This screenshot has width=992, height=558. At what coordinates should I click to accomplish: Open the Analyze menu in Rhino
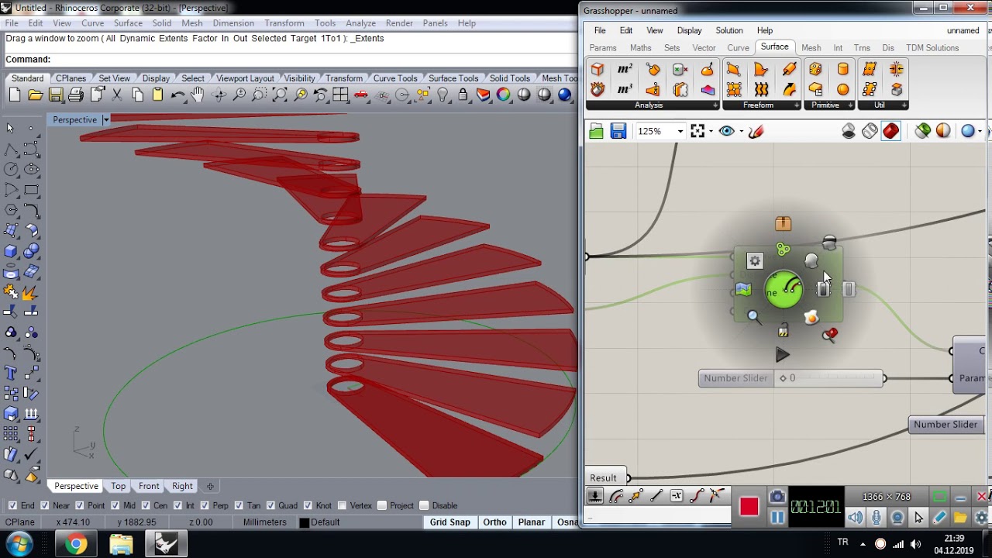(360, 23)
